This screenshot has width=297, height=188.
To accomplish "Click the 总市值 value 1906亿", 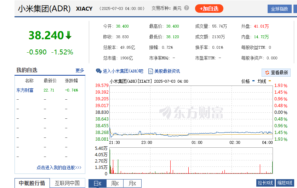I will tap(126, 58).
